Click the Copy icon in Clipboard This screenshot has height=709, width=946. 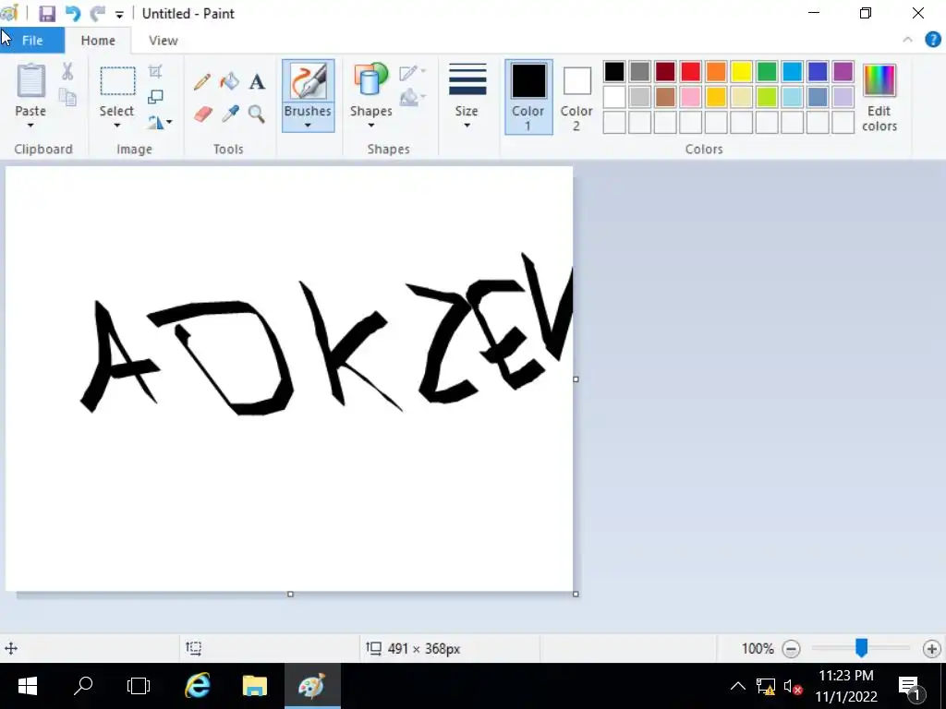click(x=67, y=97)
